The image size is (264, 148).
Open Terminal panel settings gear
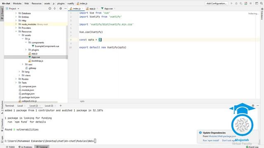click(x=253, y=106)
